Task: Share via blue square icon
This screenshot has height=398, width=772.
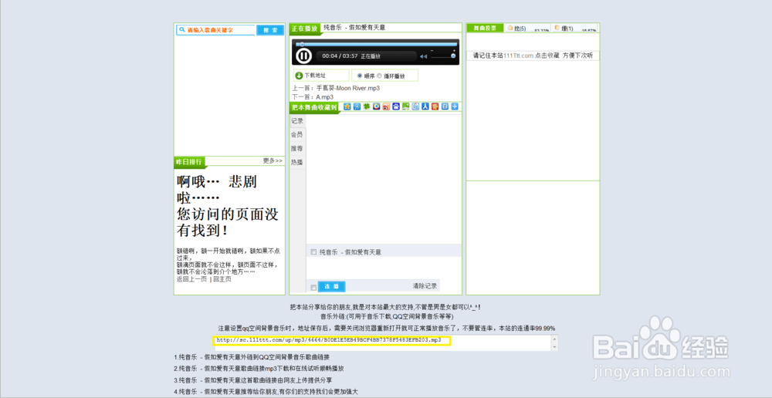Action: [445, 106]
